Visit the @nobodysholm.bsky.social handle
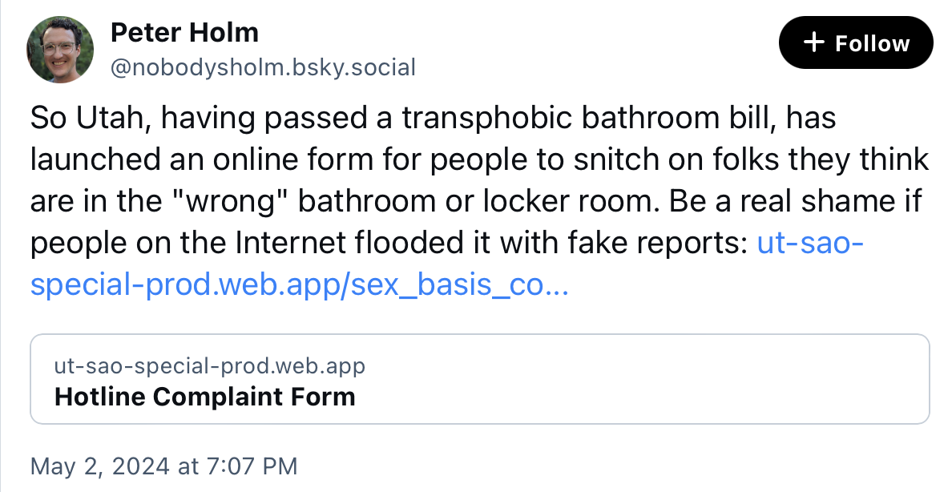Screen dimensions: 952x492 tap(263, 67)
